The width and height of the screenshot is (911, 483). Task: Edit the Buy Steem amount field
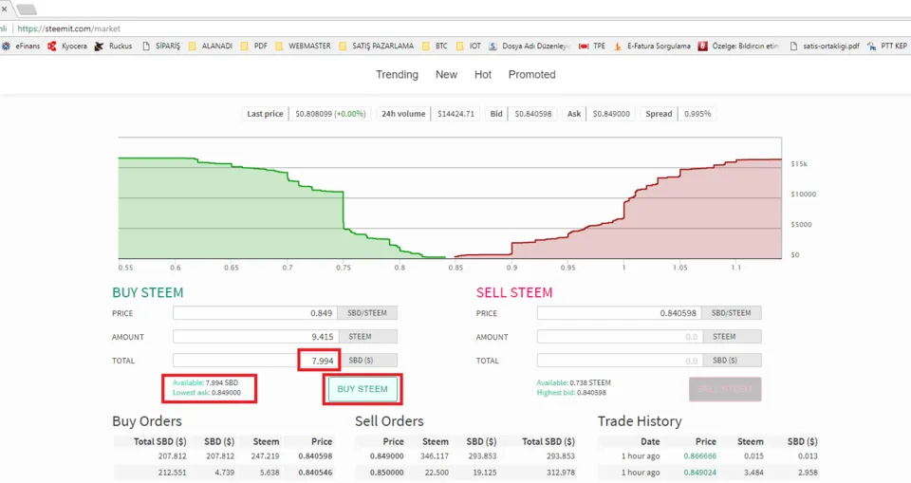pyautogui.click(x=255, y=337)
